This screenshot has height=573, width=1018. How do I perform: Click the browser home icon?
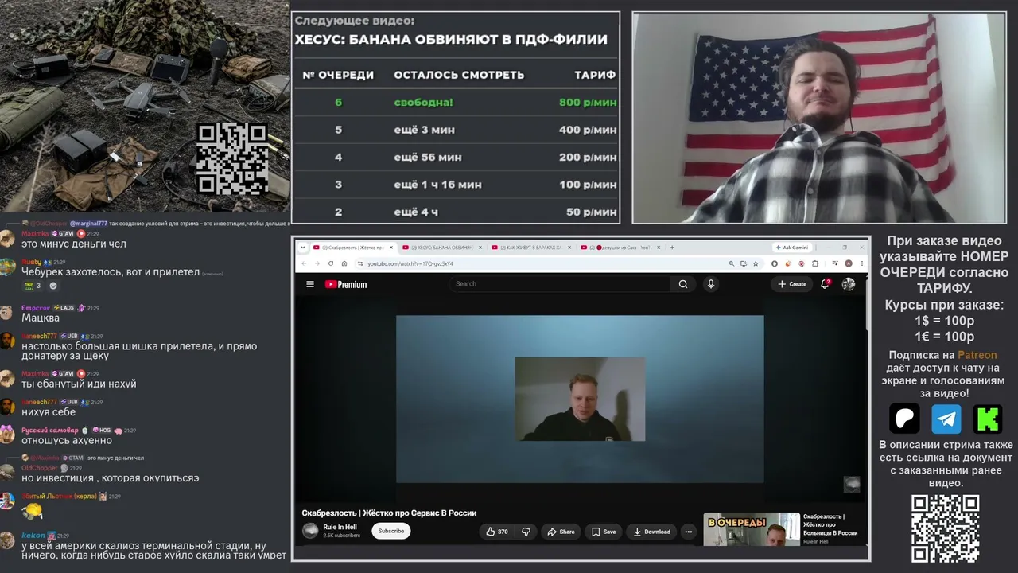(x=344, y=263)
